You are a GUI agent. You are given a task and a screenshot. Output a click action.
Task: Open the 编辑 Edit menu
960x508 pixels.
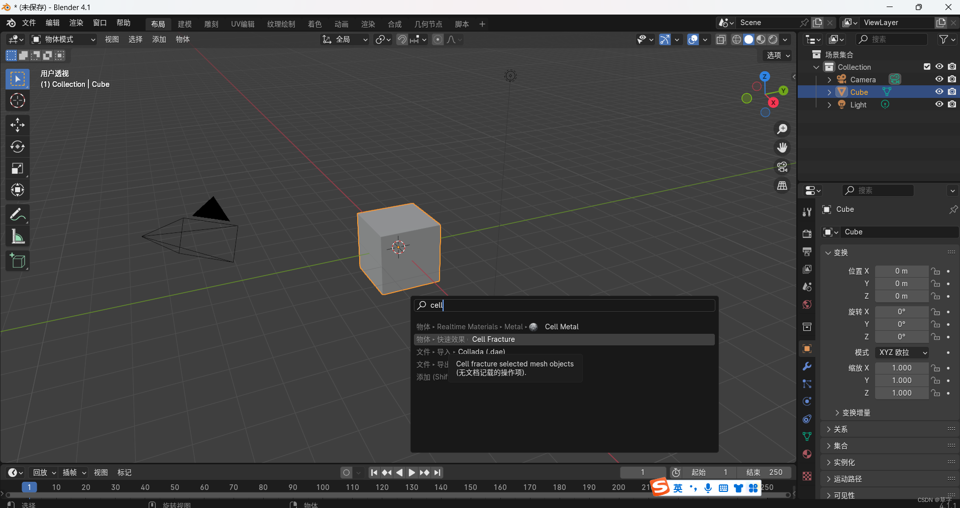53,23
